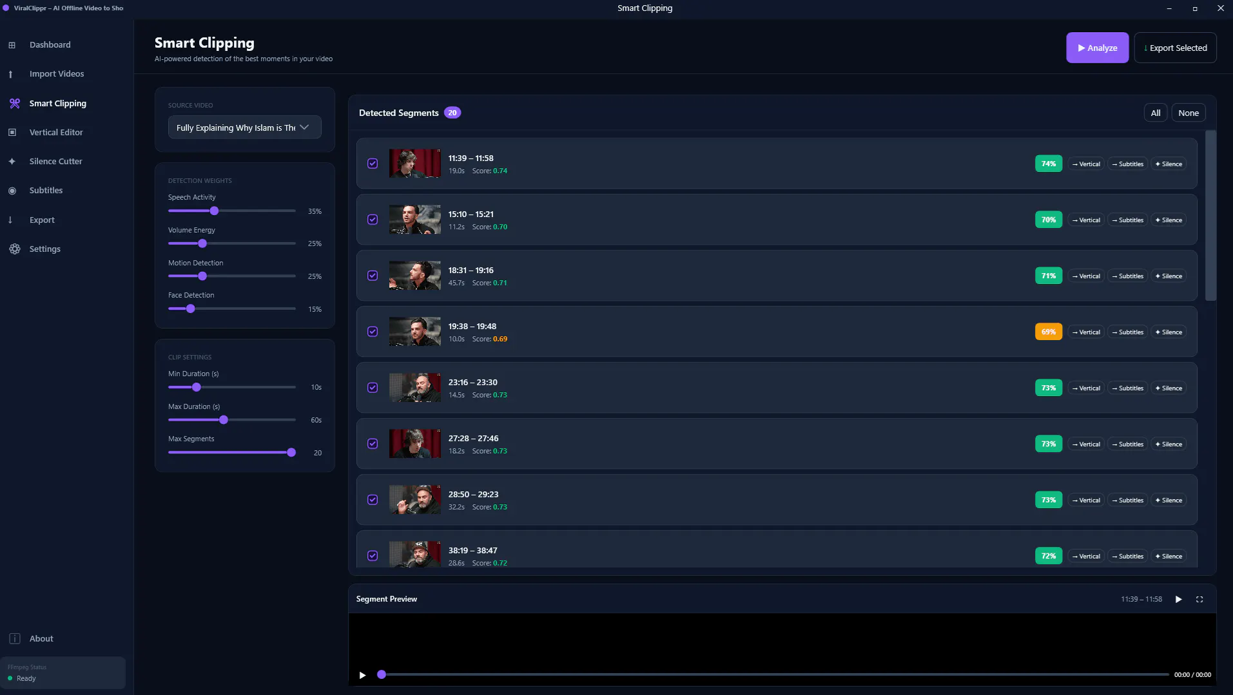Send 23:16 – 23:30 segment to Subtitles
This screenshot has height=695, width=1233.
[x=1127, y=388]
